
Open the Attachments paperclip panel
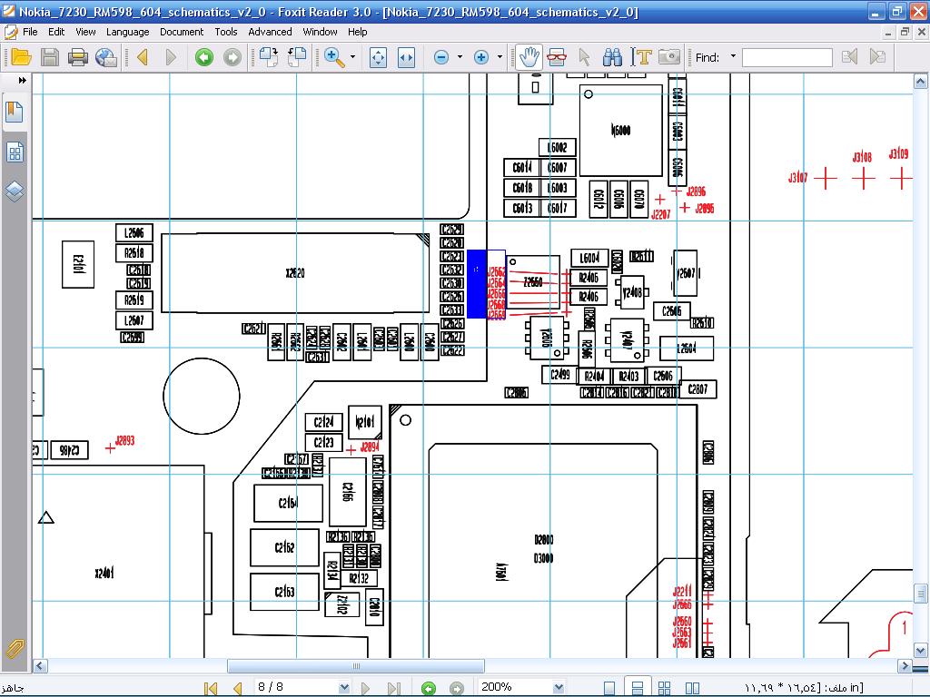pos(15,649)
